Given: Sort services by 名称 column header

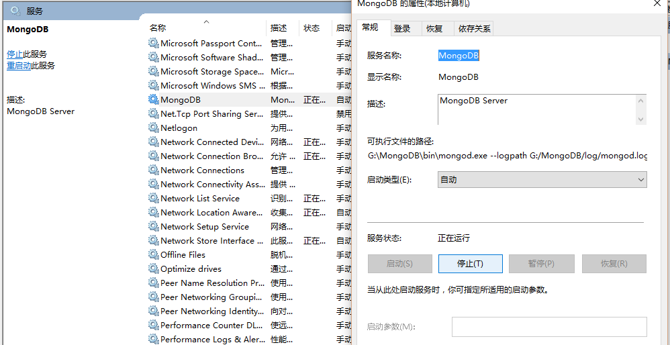Looking at the screenshot, I should click(x=206, y=28).
